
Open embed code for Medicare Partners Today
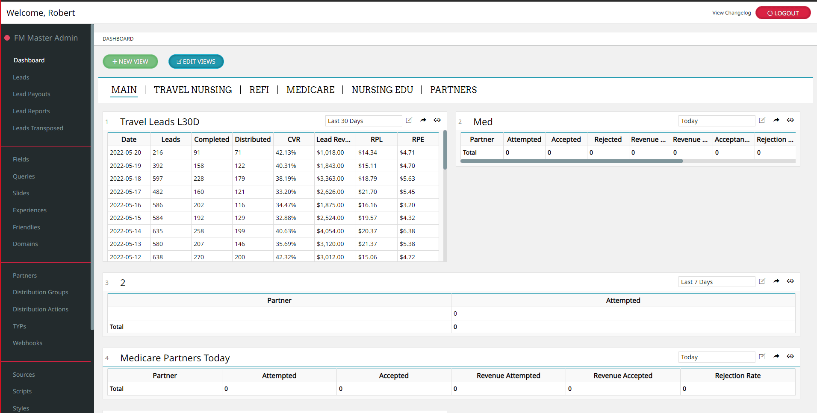790,357
